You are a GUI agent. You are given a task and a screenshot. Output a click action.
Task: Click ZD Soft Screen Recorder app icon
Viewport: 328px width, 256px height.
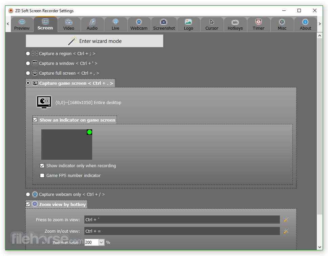11,10
